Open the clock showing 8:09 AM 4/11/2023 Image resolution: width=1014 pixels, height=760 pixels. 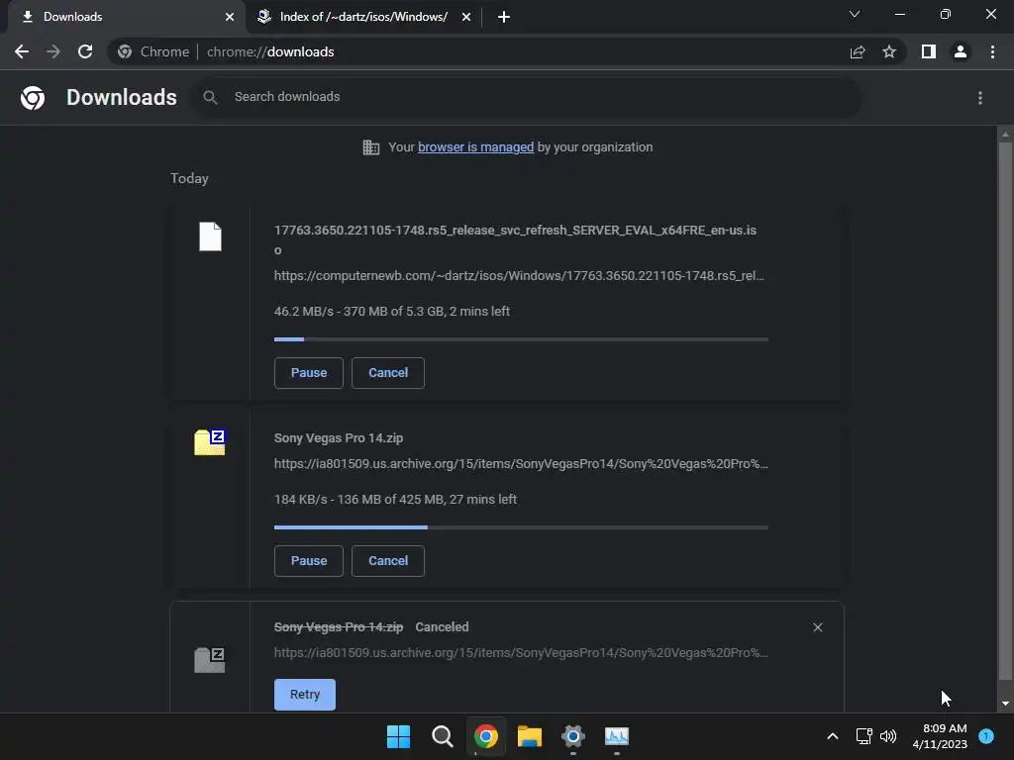point(940,736)
